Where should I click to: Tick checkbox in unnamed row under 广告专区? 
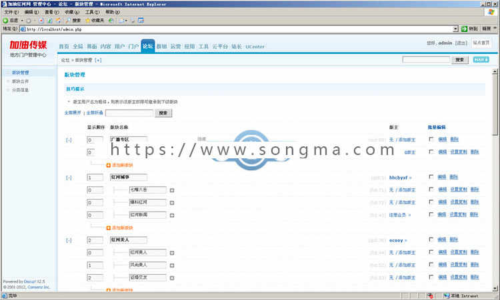pos(431,152)
